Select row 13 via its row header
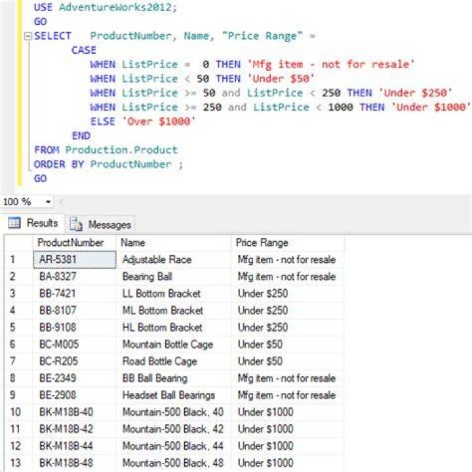This screenshot has width=472, height=472. point(18,463)
